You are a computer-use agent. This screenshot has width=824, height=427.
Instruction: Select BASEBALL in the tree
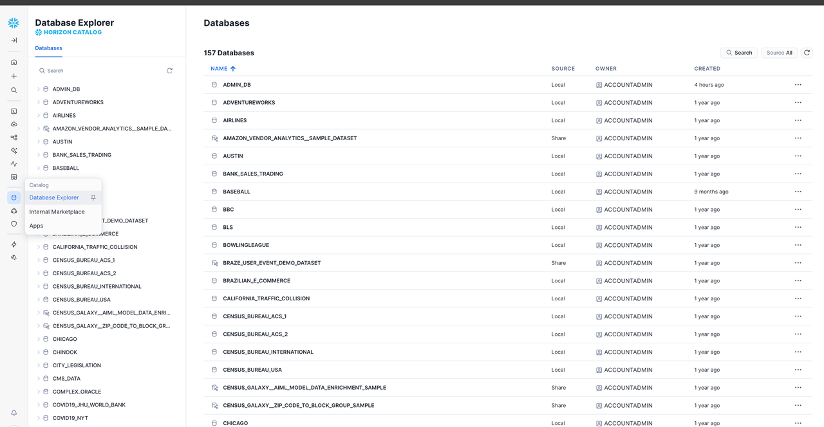(x=66, y=168)
